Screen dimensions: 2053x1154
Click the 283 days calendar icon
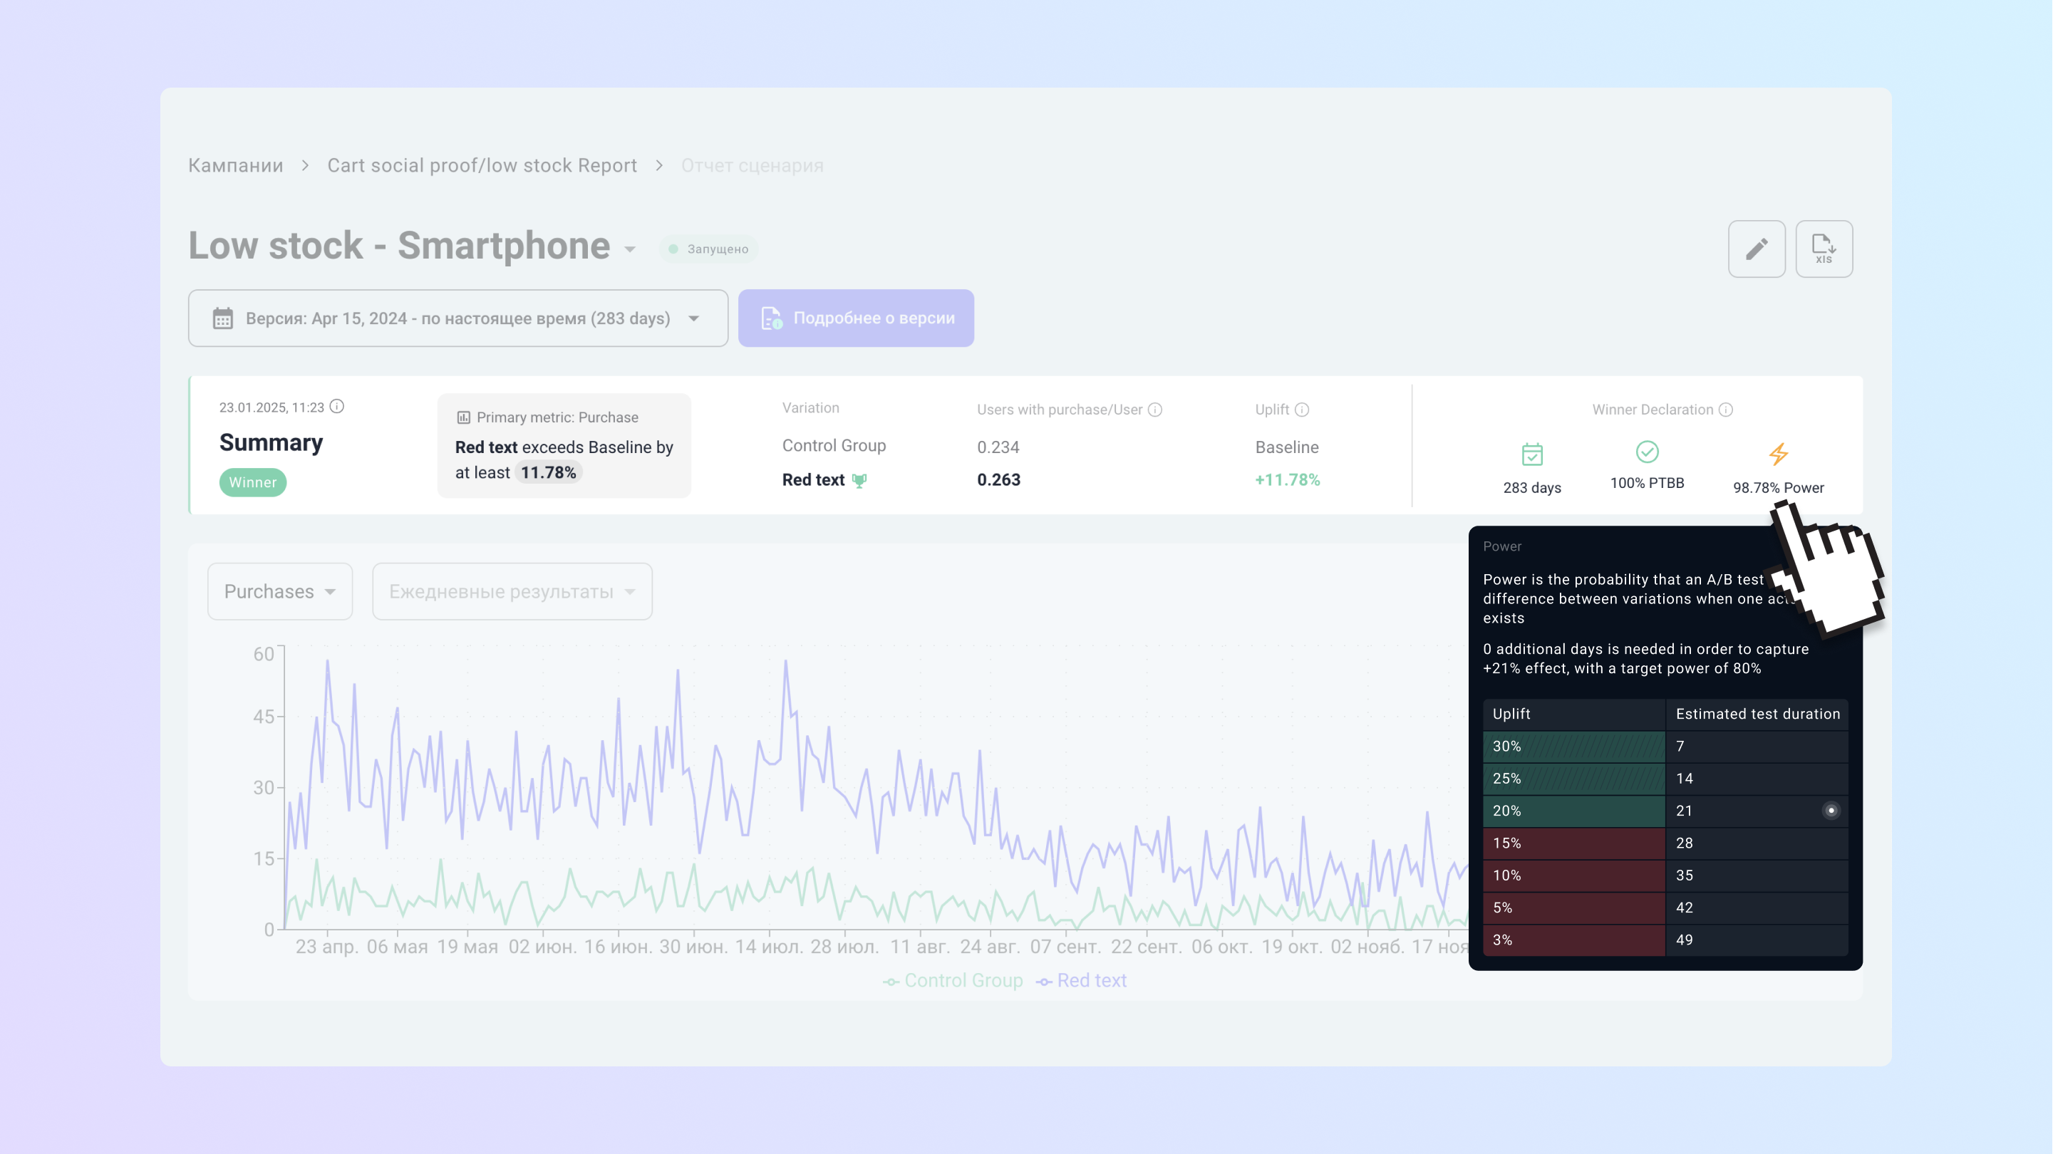click(x=1532, y=454)
